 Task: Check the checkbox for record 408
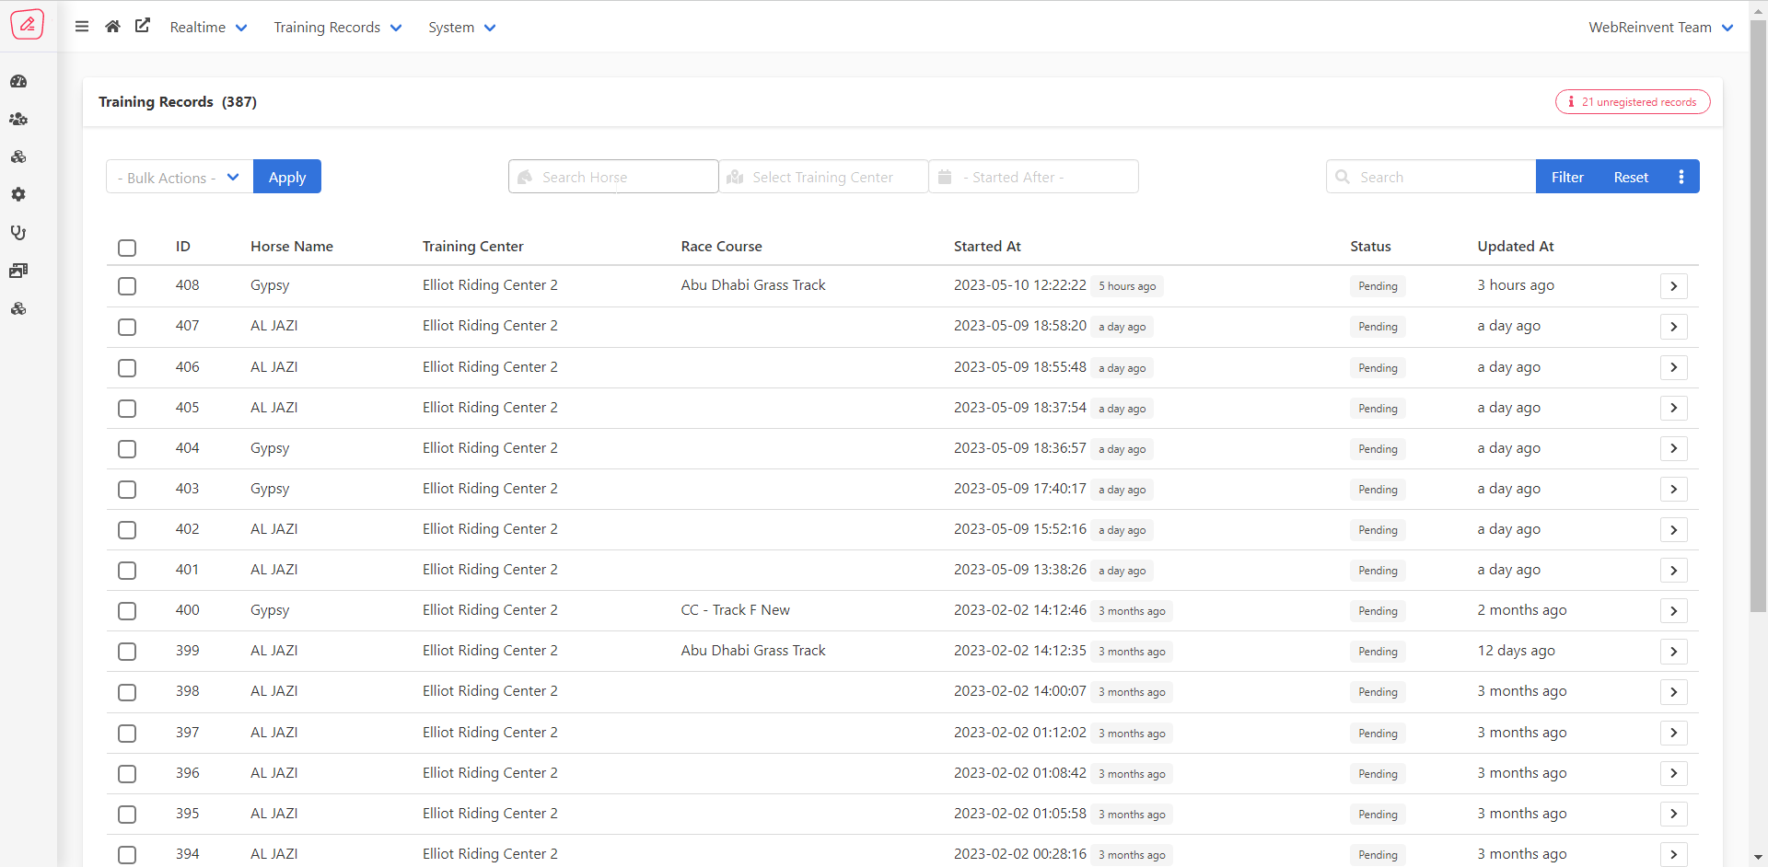click(127, 286)
